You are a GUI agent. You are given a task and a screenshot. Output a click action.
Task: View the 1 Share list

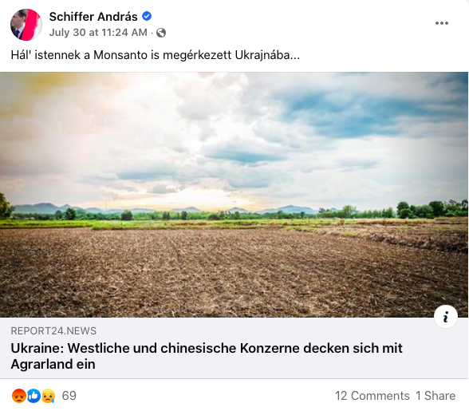[436, 396]
